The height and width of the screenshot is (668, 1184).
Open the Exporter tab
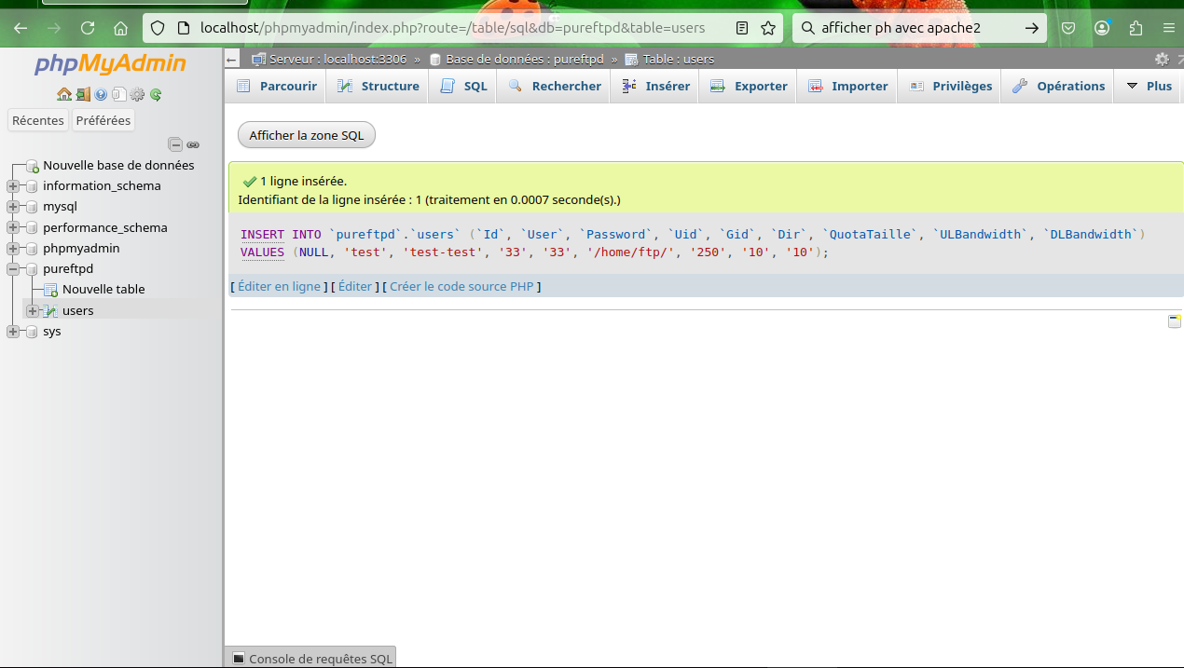(748, 86)
